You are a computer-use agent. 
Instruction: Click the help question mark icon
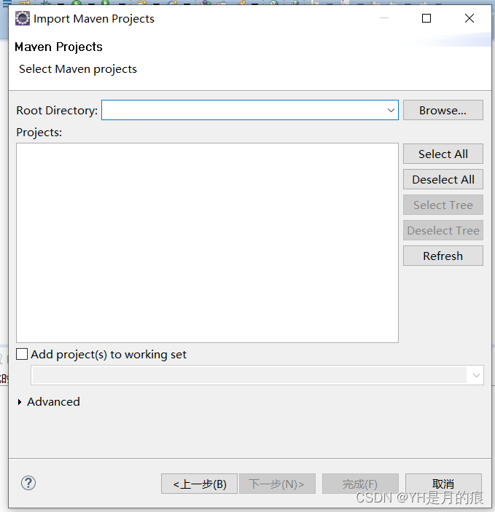pos(28,483)
